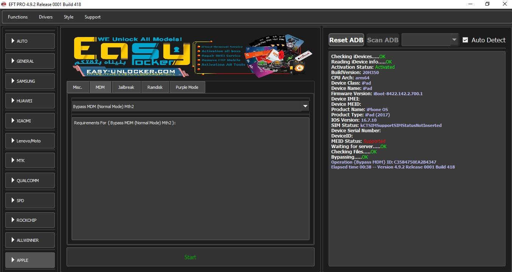Select the APPLE sidebar section
This screenshot has width=512, height=272.
click(30, 260)
